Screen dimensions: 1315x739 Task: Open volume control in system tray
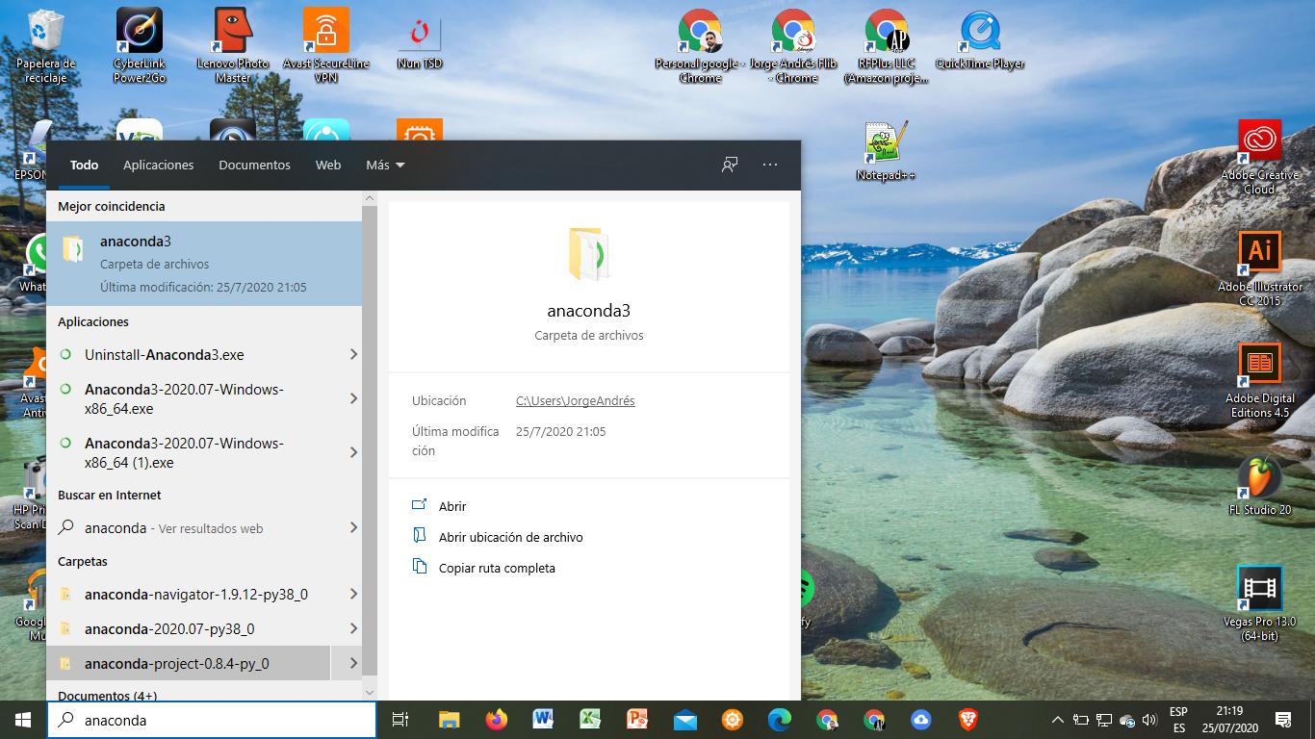1148,720
